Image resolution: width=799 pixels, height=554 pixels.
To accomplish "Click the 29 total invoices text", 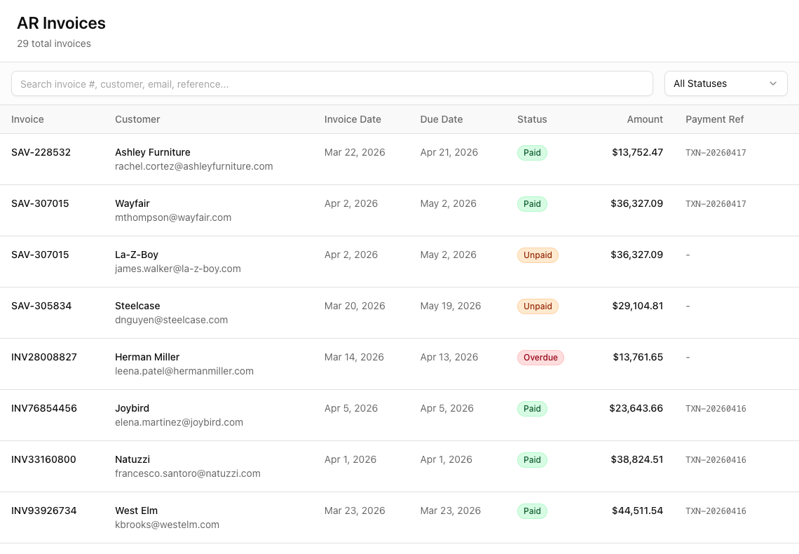I will [54, 44].
